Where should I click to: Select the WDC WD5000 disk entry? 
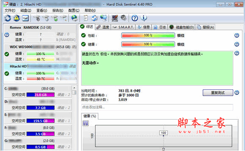click(40, 53)
